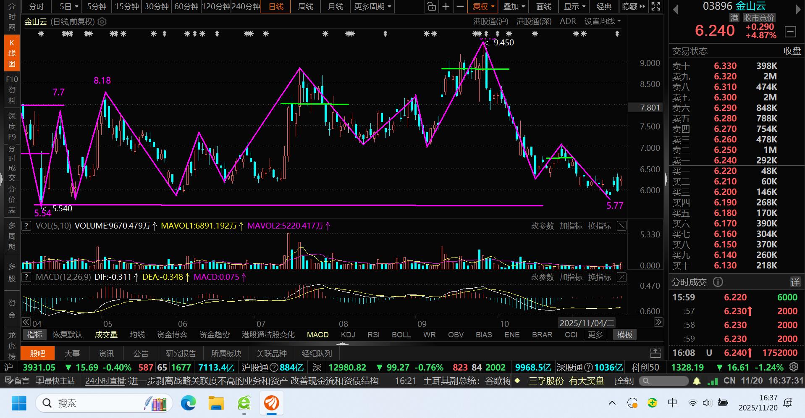Open the 复权 dropdown
805x418 pixels.
click(484, 7)
